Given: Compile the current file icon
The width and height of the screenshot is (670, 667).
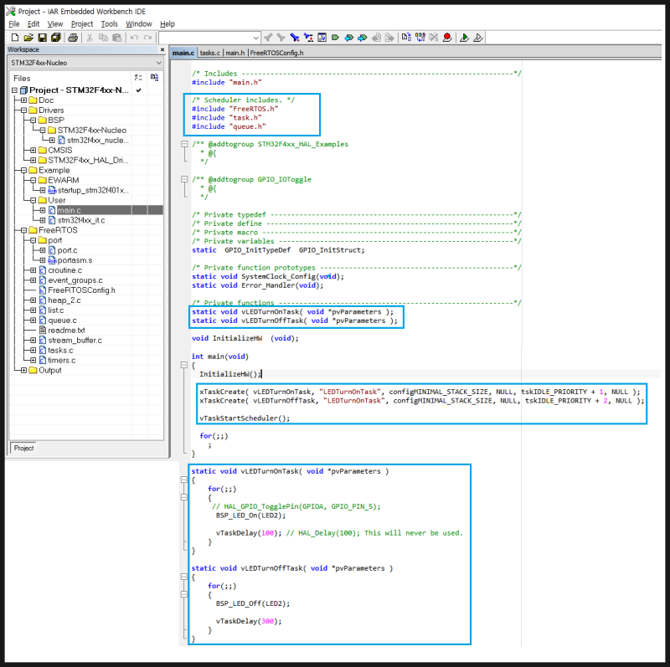Looking at the screenshot, I should point(406,38).
